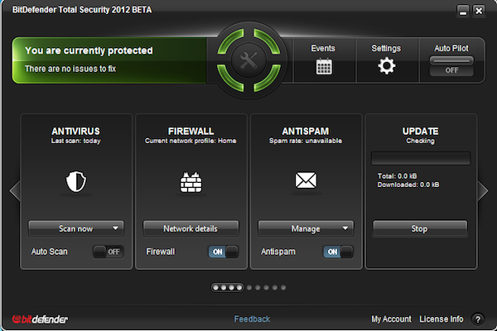Click the ANTIVIRUS panel heading
Image resolution: width=497 pixels, height=331 pixels.
[x=75, y=131]
